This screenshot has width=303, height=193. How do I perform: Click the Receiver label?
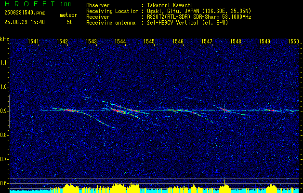coord(98,17)
